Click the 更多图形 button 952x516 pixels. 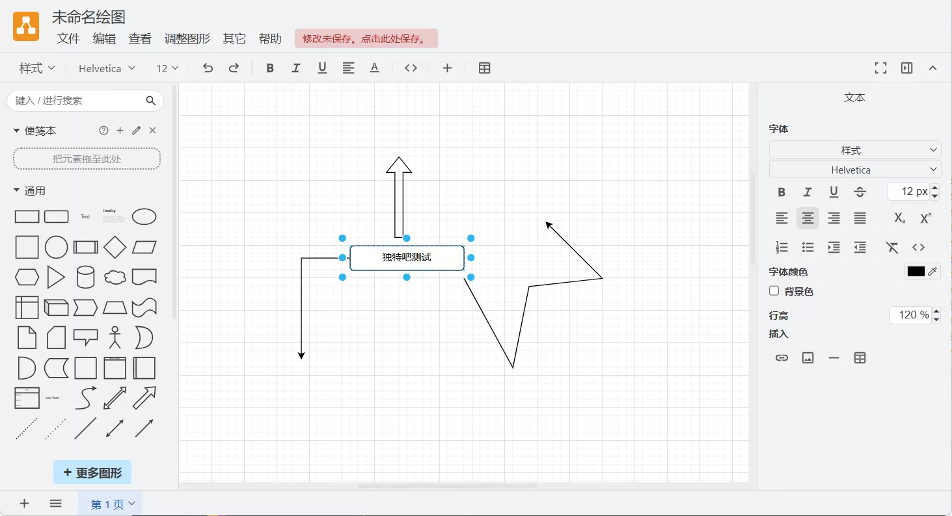click(x=92, y=472)
